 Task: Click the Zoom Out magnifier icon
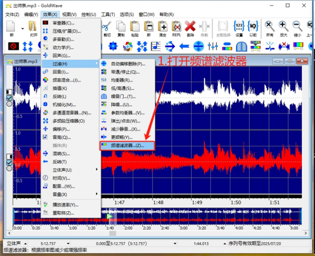coord(297,26)
